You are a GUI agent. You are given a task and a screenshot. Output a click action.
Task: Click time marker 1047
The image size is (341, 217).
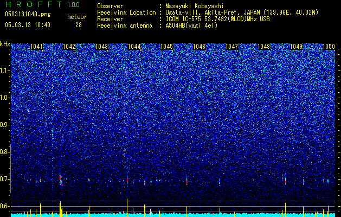tap(231, 47)
